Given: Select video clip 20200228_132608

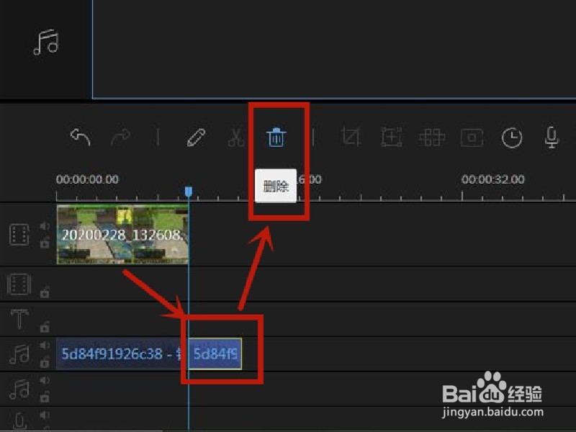Looking at the screenshot, I should click(122, 235).
